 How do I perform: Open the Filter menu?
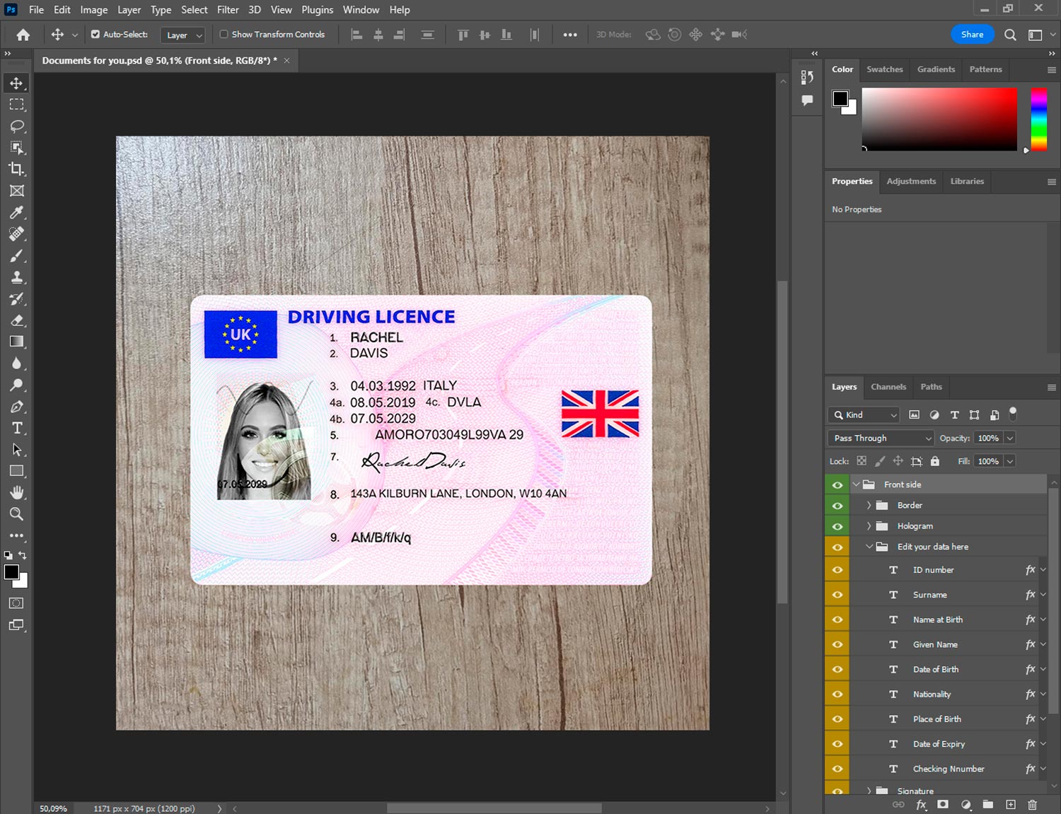[227, 10]
